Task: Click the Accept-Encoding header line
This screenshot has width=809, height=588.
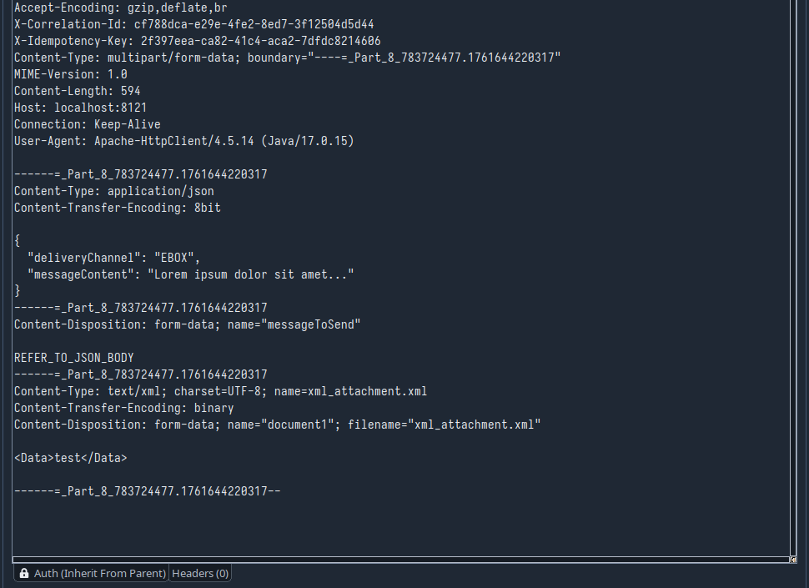Action: pyautogui.click(x=120, y=8)
